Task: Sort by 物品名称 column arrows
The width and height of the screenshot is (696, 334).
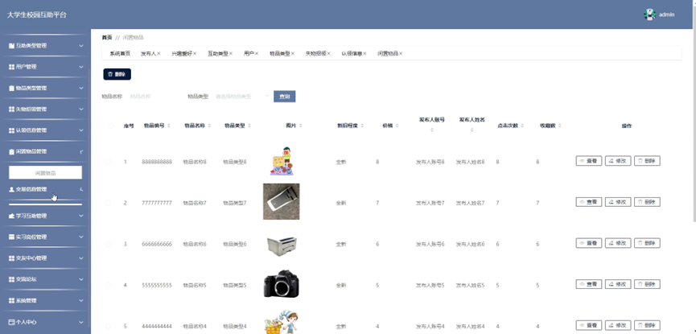Action: pos(209,126)
